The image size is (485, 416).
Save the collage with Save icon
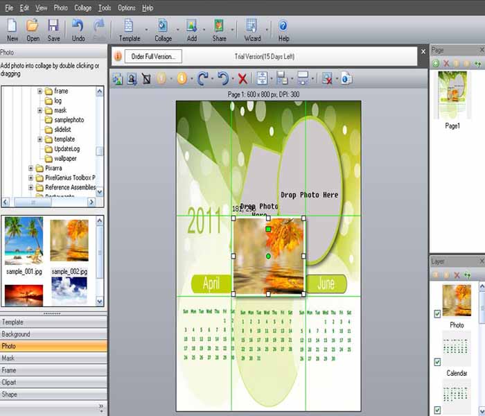[x=53, y=30]
